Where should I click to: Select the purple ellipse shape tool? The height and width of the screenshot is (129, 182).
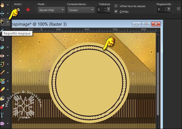click(3, 124)
